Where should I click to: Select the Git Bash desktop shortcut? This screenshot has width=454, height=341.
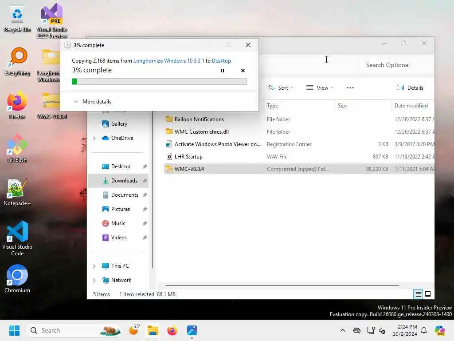(x=17, y=148)
